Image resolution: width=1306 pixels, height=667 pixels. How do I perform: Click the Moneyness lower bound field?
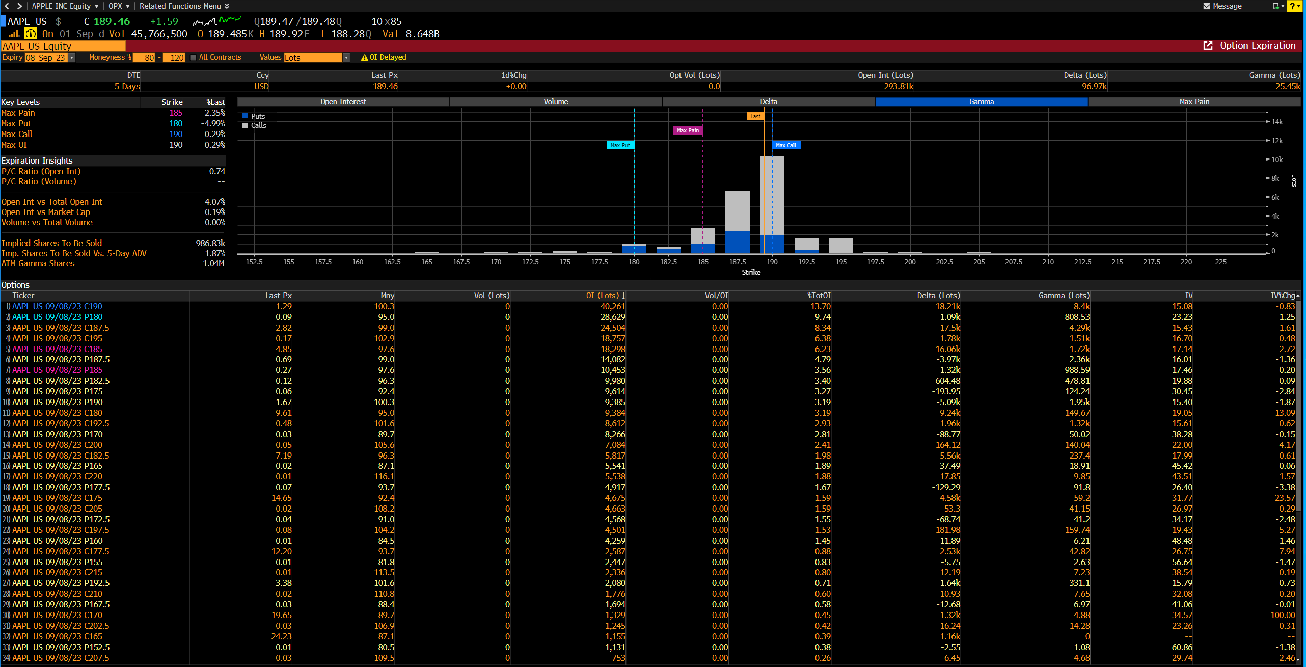click(144, 58)
